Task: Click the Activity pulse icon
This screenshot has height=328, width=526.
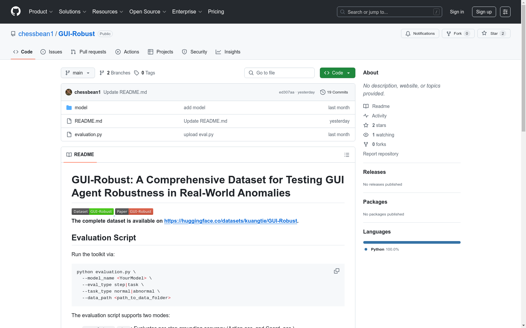Action: [366, 116]
